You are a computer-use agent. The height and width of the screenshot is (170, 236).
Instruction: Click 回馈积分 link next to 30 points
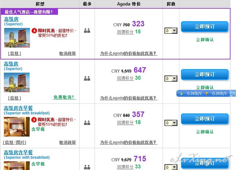tap(125, 78)
